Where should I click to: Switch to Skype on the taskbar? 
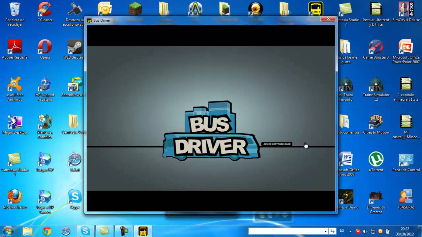[85, 231]
